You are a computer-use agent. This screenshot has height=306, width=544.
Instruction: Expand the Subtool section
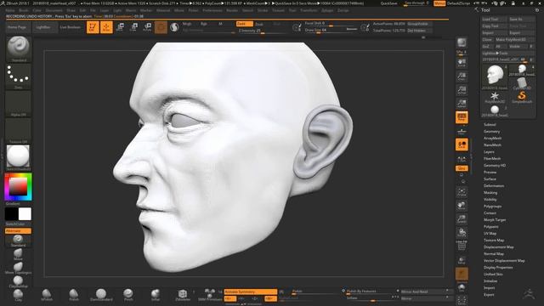[x=490, y=125]
